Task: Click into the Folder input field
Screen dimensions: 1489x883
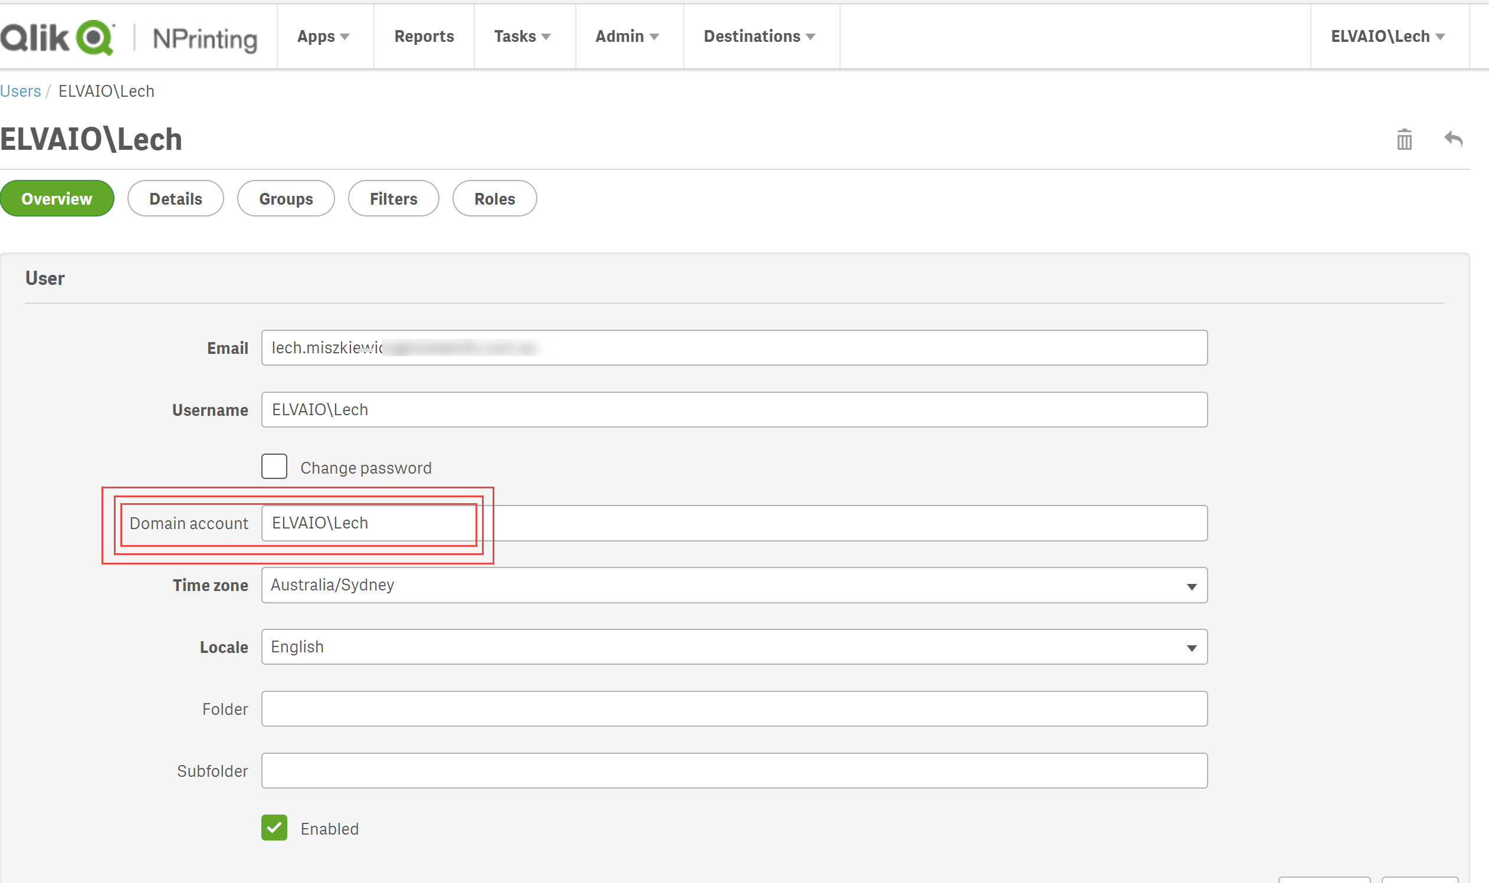Action: coord(734,708)
